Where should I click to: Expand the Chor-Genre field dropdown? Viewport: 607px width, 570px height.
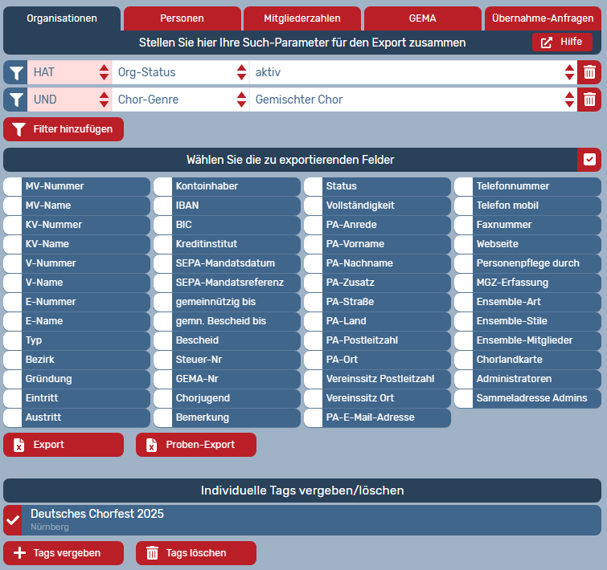[181, 100]
